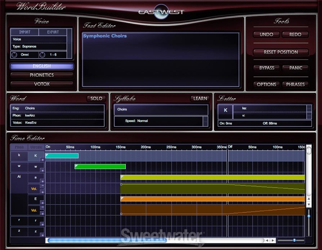Click the plus icon in the r row

tap(43, 225)
